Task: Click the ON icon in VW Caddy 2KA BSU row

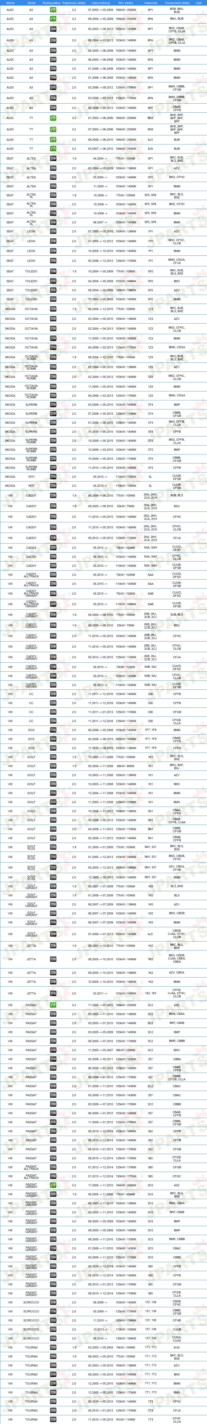Action: click(53, 506)
